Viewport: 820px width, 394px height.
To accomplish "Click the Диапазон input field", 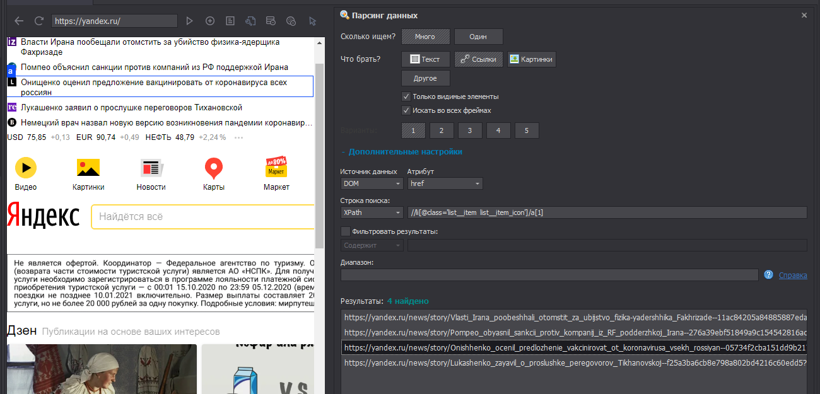I will click(549, 275).
